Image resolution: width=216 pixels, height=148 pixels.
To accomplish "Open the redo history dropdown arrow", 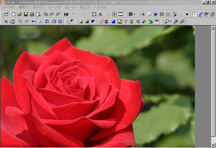I will (87, 14).
